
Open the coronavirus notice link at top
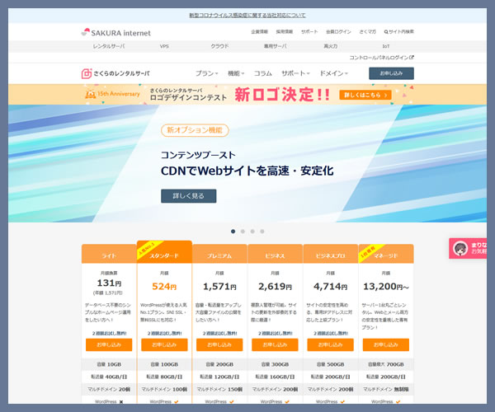247,15
